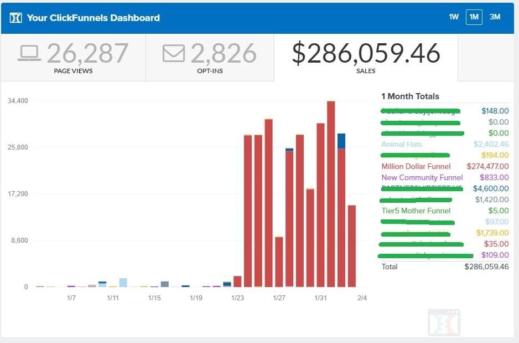Click the New Community Funnel entry

click(422, 177)
